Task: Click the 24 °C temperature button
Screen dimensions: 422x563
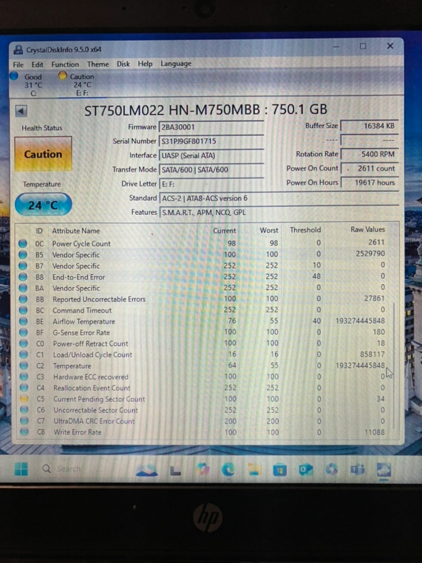Action: coord(43,205)
